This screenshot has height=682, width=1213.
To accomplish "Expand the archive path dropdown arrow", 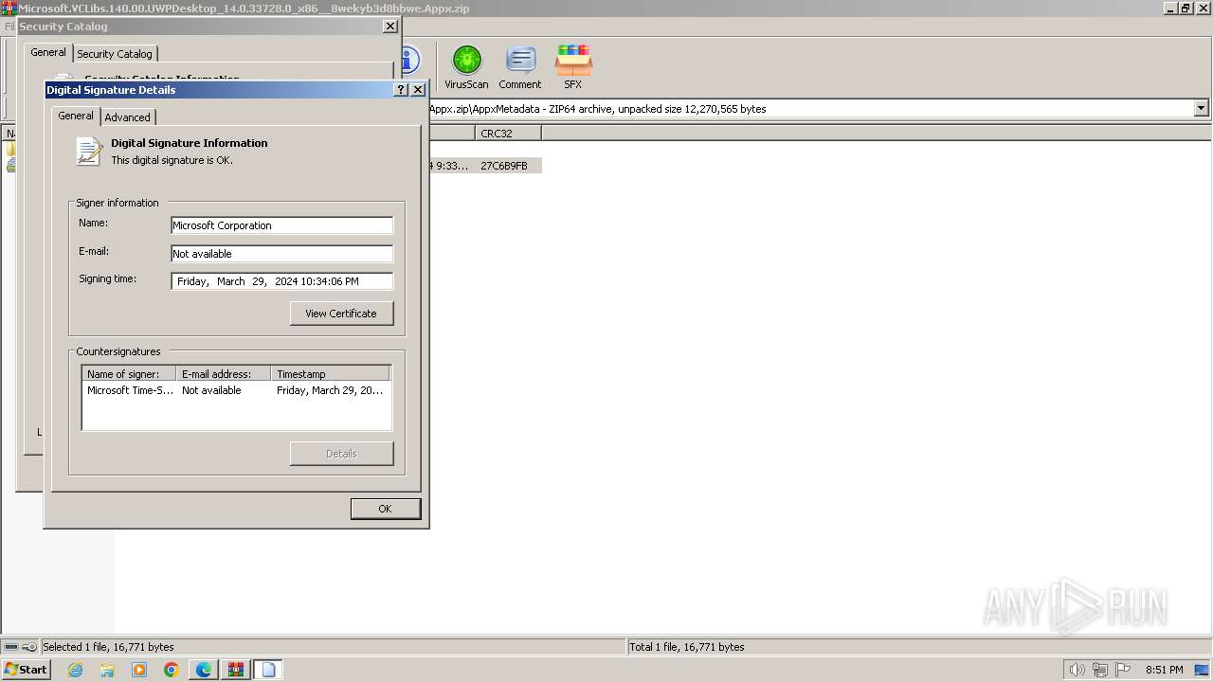I will coord(1202,109).
